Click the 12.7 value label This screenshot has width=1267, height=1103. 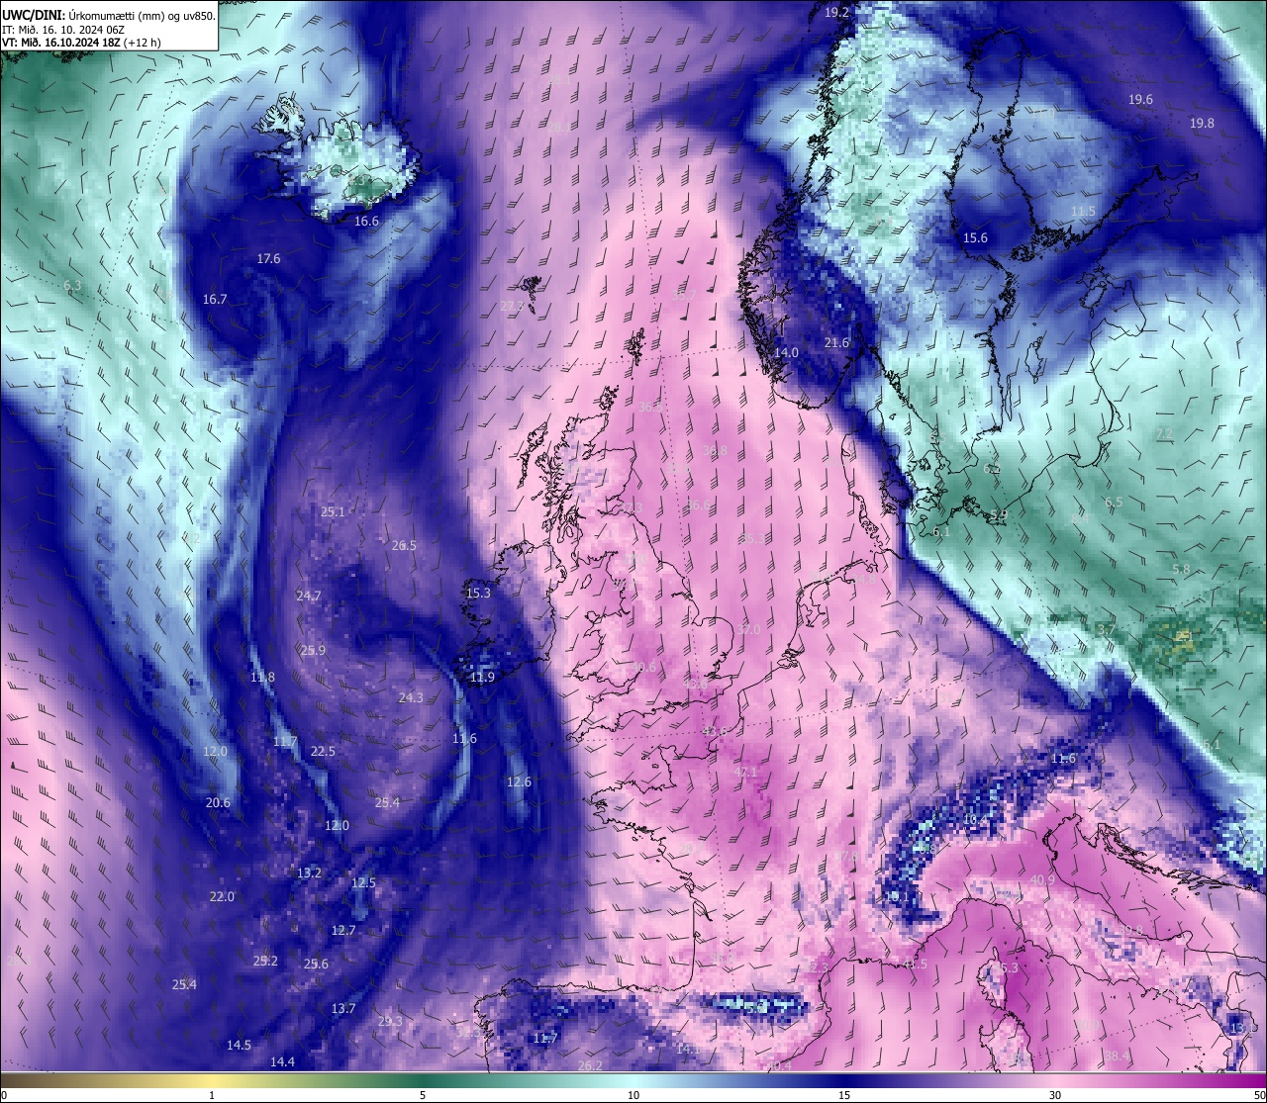(x=343, y=931)
